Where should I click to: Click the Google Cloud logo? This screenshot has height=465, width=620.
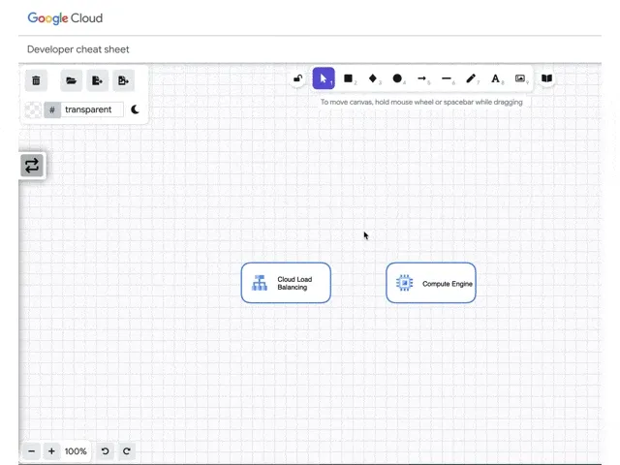(65, 18)
